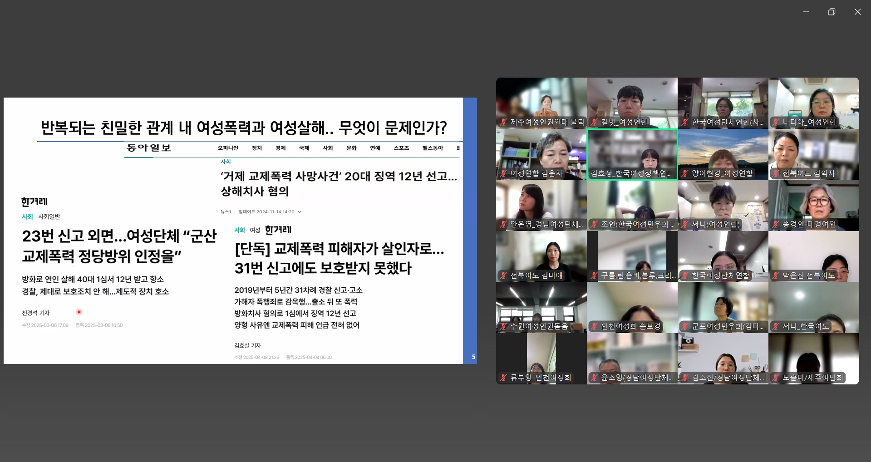871x462 pixels.
Task: Unmute the 써니(여성연합) participant
Action: pos(684,224)
